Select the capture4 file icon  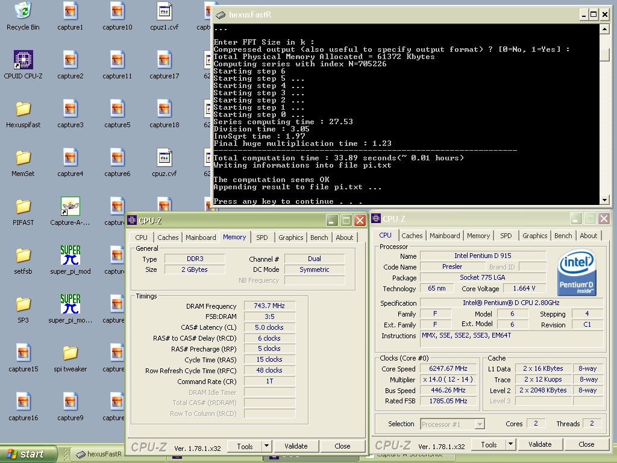[x=70, y=158]
